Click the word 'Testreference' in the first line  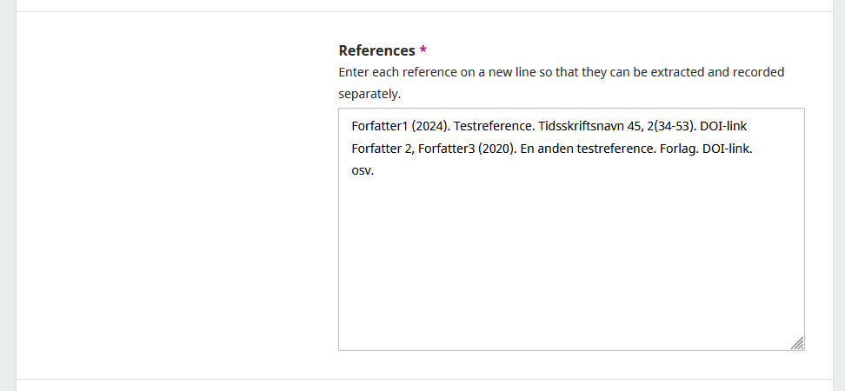pos(493,126)
